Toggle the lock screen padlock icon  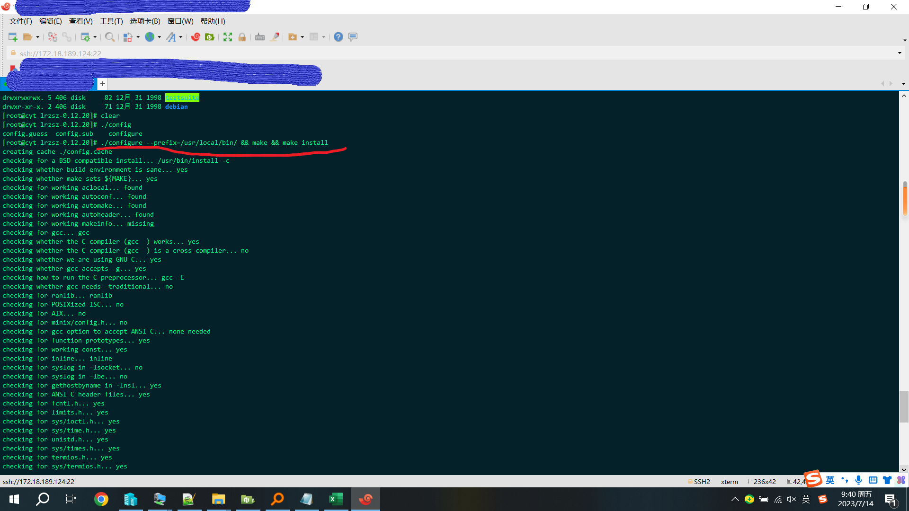click(242, 37)
